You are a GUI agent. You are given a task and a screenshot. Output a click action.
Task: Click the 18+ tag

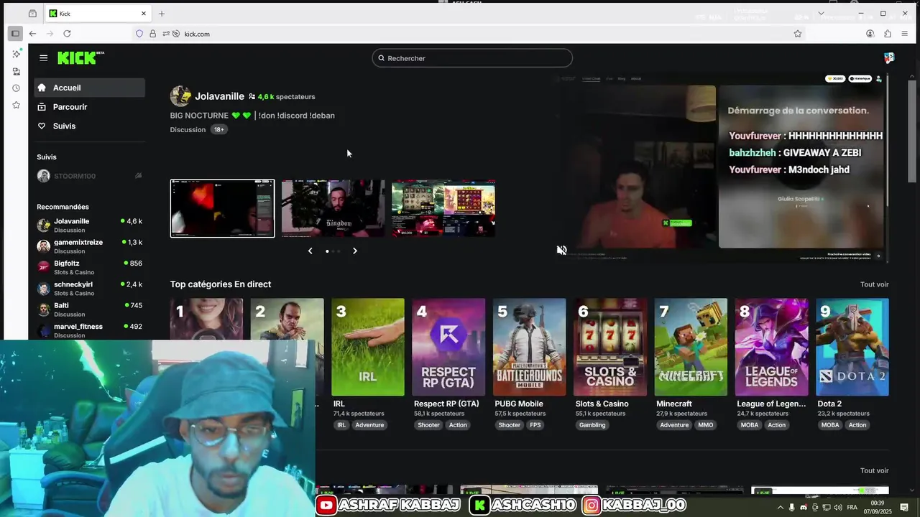(x=218, y=130)
